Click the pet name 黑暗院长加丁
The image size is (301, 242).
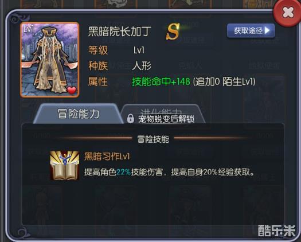pos(120,32)
